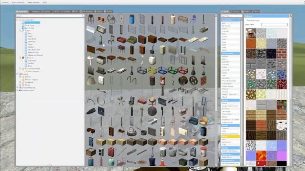Open the NPCs menu in top bar
The width and height of the screenshot is (305, 171).
(x=45, y=2)
